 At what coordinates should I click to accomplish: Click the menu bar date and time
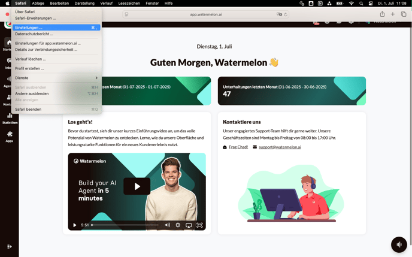(392, 4)
